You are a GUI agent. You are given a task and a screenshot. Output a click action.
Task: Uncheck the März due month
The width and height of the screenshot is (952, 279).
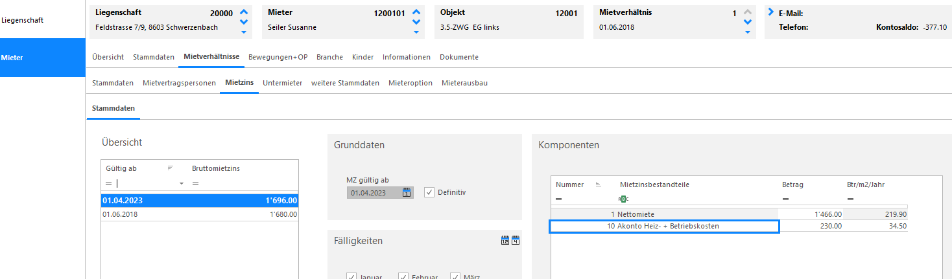[455, 276]
